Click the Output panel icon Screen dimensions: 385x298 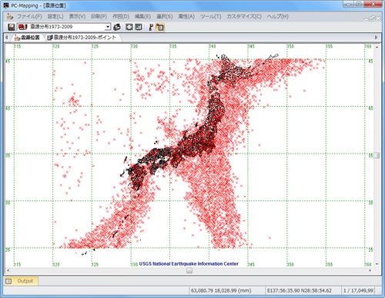[x=8, y=281]
